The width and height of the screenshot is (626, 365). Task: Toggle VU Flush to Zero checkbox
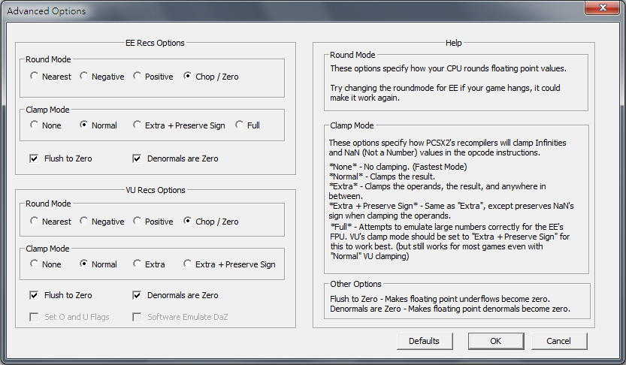[35, 295]
